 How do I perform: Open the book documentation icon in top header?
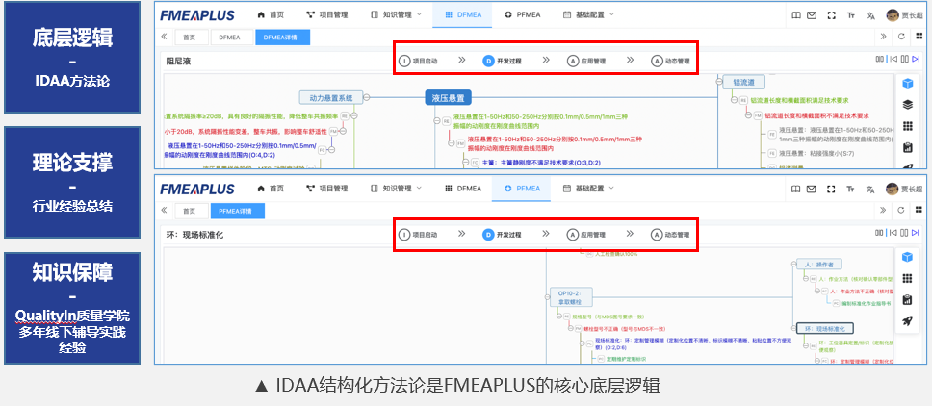(794, 14)
